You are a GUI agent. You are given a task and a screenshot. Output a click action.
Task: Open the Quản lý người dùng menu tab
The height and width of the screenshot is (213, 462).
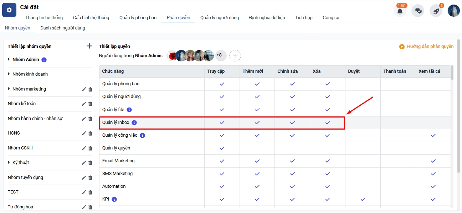point(219,17)
